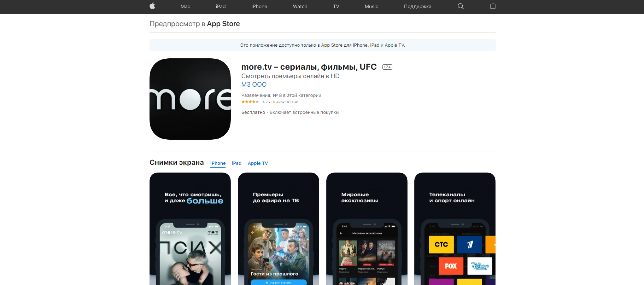Switch to Apple TV screenshots tab
Image resolution: width=644 pixels, height=285 pixels.
click(x=258, y=163)
